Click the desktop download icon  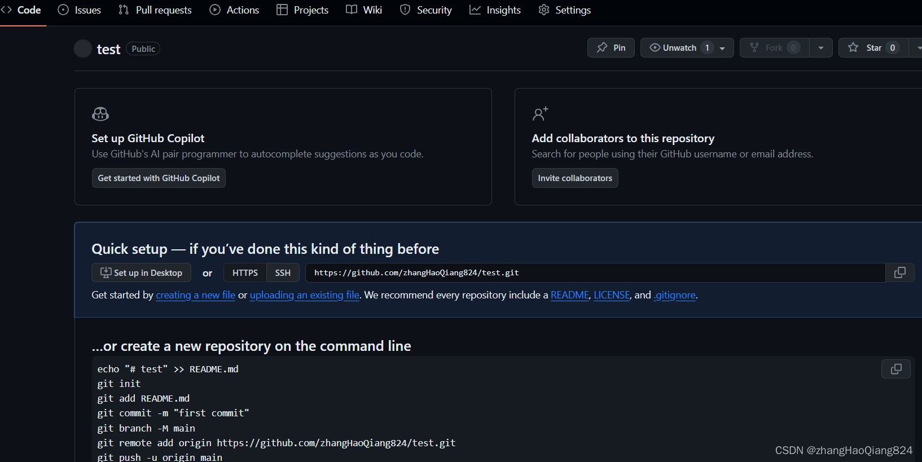(x=106, y=272)
